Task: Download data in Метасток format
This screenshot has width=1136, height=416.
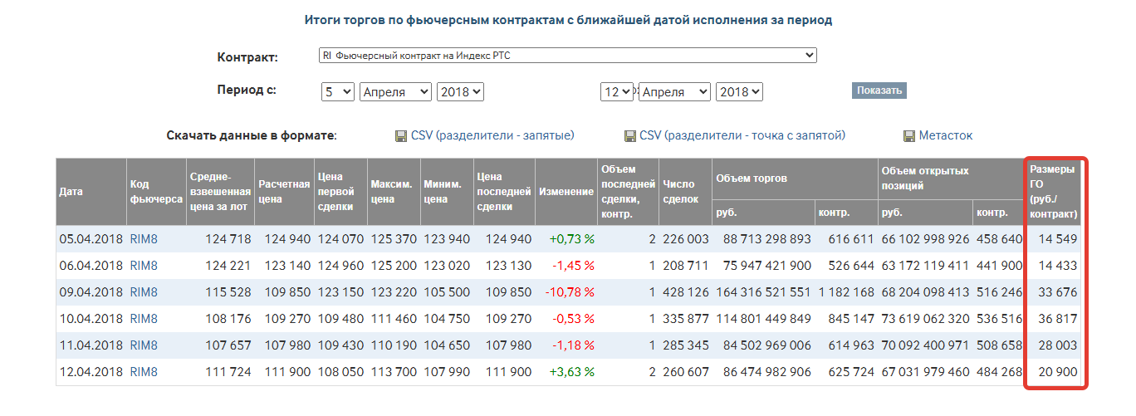Action: coord(945,135)
